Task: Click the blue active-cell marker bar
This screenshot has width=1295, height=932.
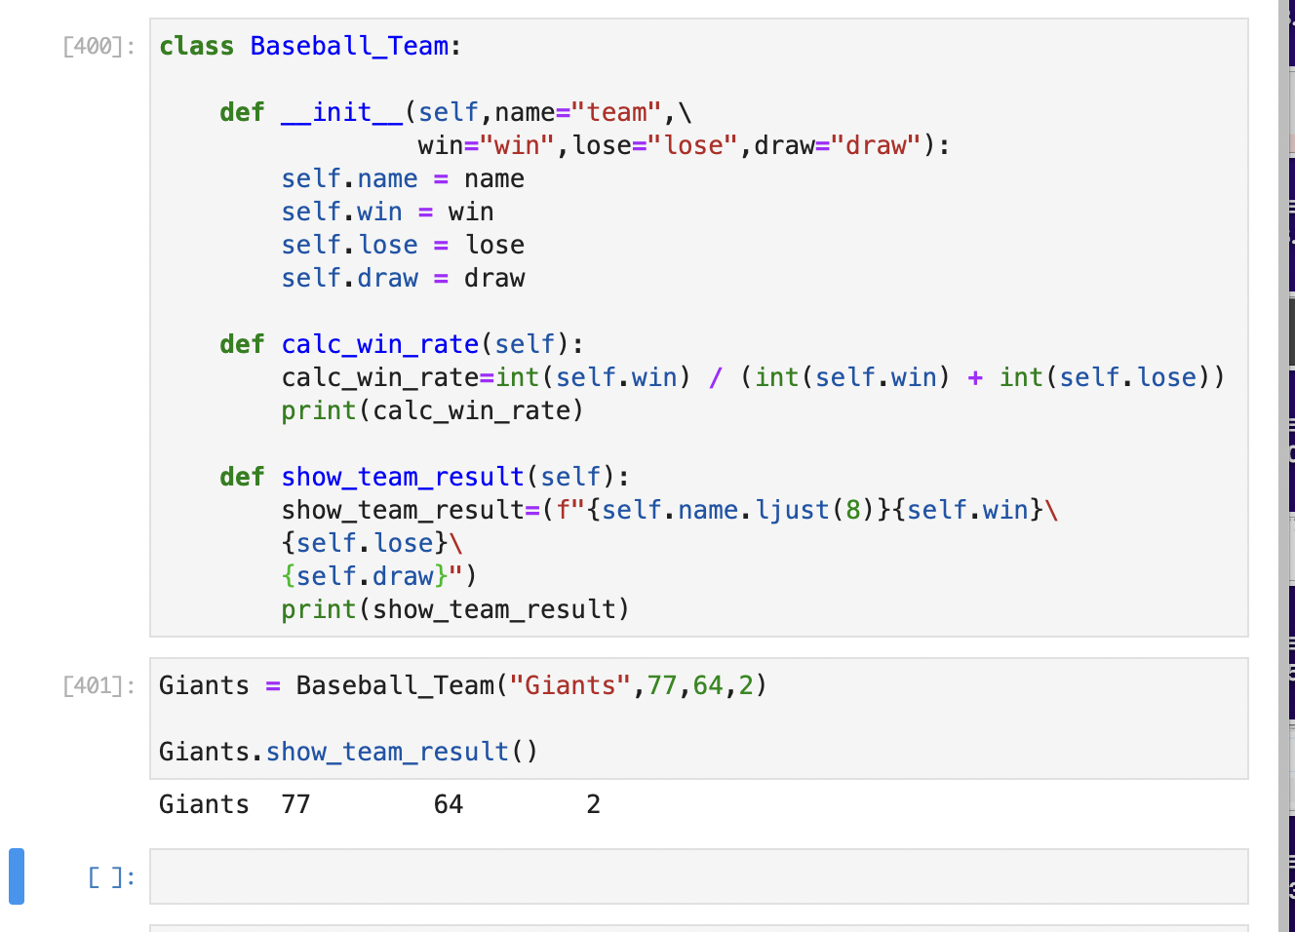Action: click(x=17, y=876)
